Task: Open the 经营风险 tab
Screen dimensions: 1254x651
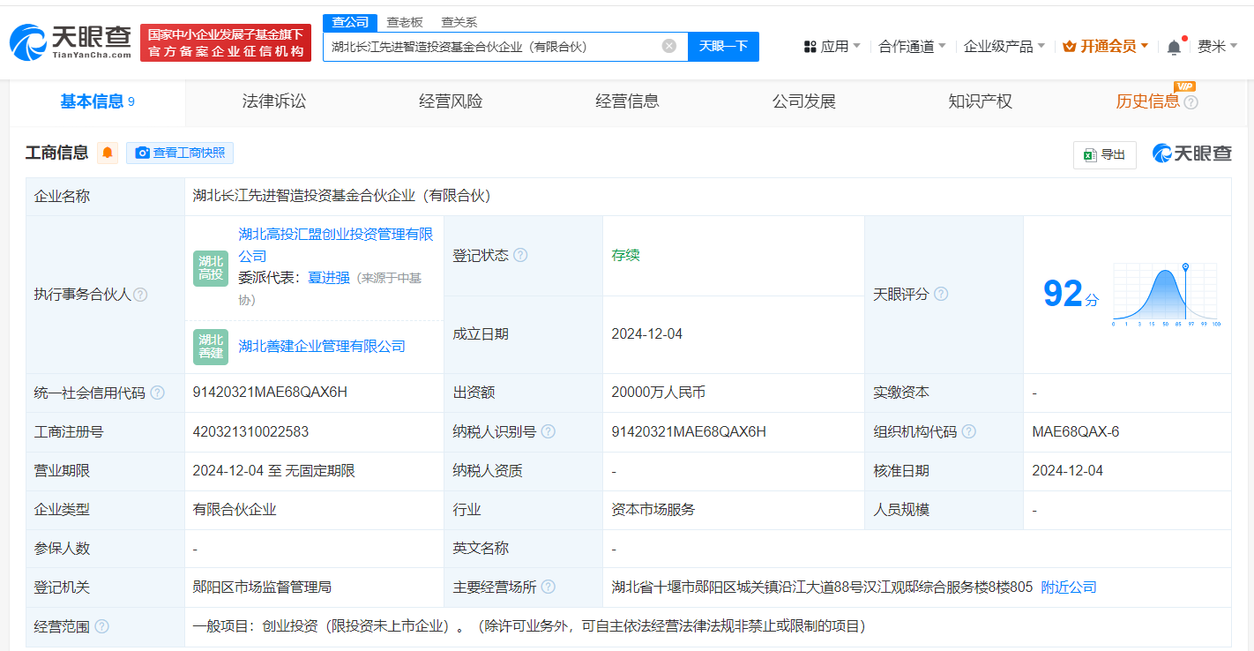Action: (451, 101)
